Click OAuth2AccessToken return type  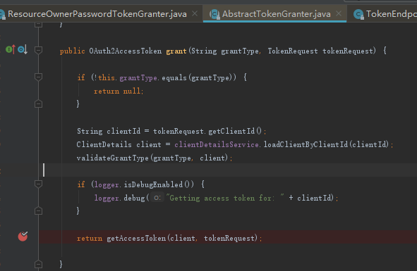(126, 51)
